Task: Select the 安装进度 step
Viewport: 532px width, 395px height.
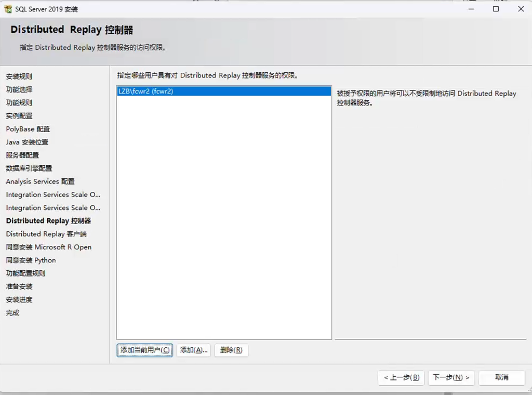Action: point(19,300)
